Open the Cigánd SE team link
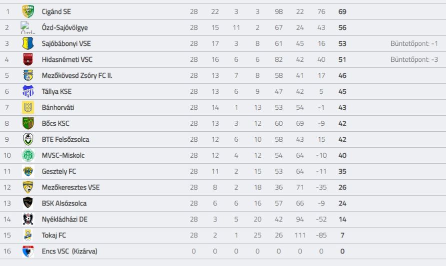The image size is (446, 266). pyautogui.click(x=56, y=11)
